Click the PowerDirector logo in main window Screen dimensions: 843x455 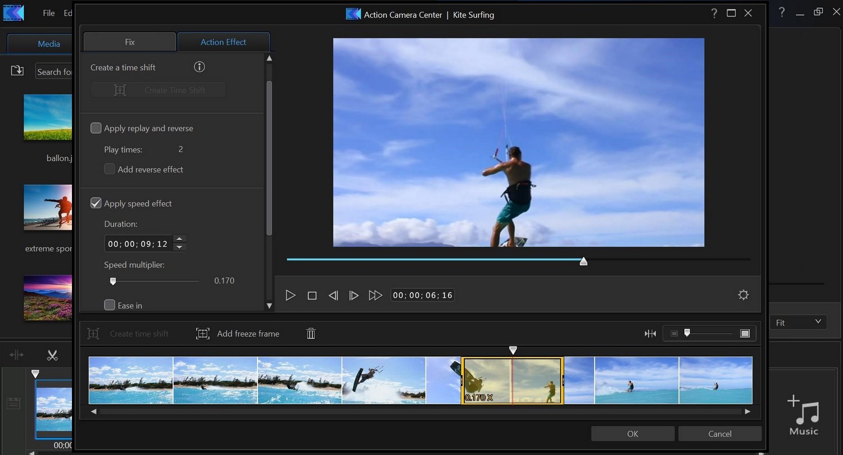coord(13,13)
